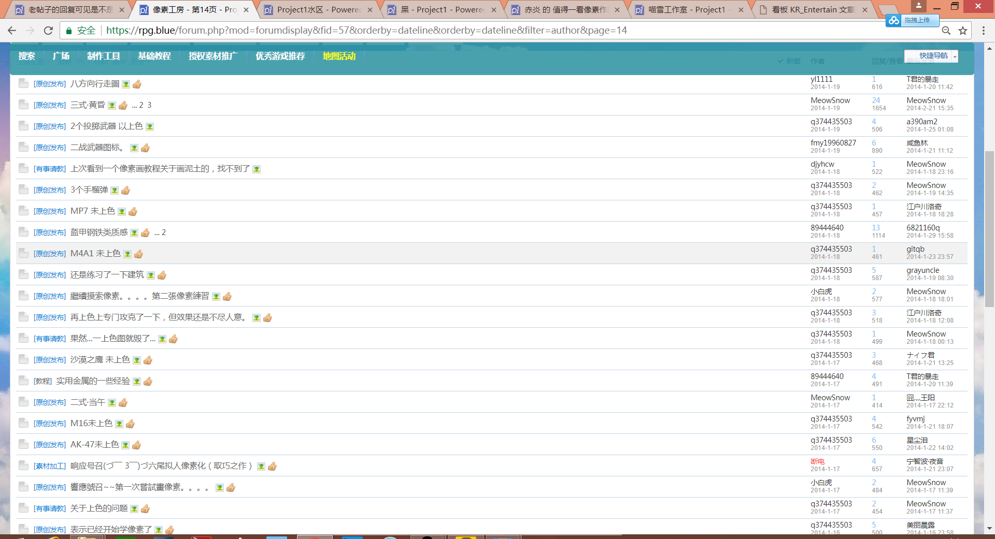Image resolution: width=995 pixels, height=539 pixels.
Task: Click the browser back arrow
Action: pyautogui.click(x=12, y=31)
